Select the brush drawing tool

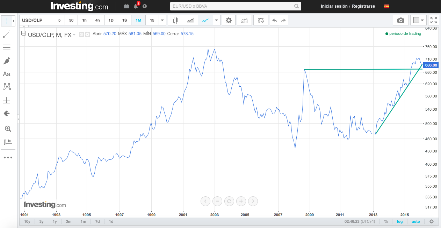click(x=7, y=61)
